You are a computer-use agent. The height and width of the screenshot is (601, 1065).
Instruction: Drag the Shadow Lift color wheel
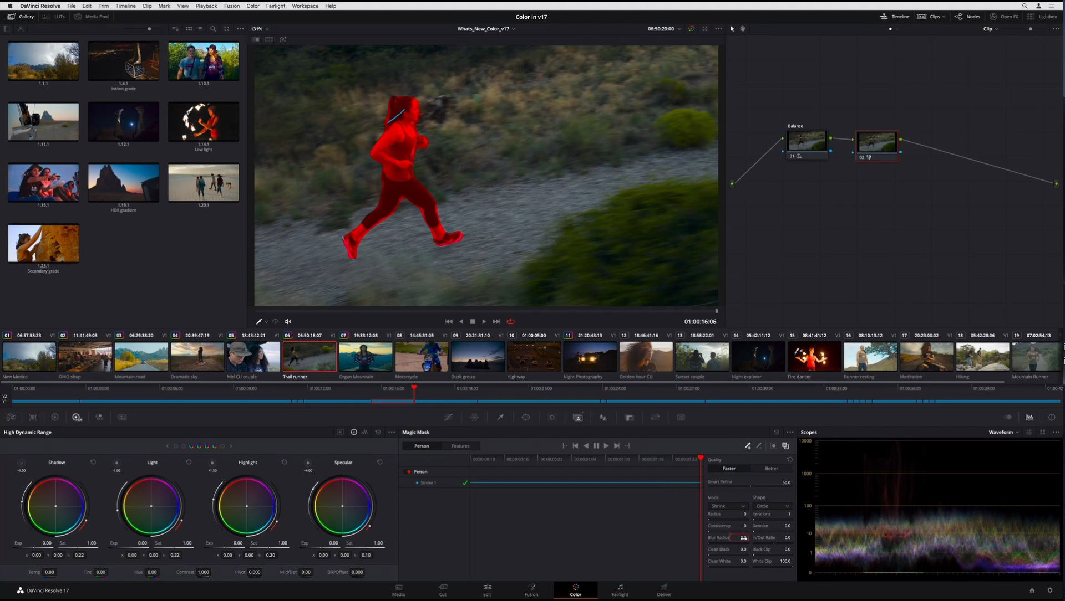click(x=57, y=505)
